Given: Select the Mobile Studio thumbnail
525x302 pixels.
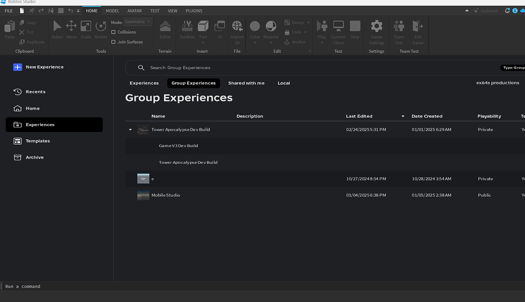Looking at the screenshot, I should [x=144, y=195].
